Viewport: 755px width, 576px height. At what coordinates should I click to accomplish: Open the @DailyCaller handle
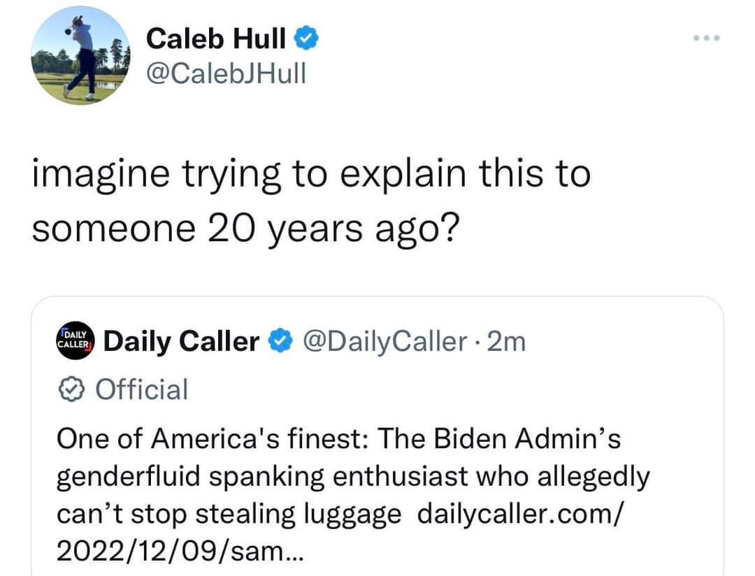384,341
